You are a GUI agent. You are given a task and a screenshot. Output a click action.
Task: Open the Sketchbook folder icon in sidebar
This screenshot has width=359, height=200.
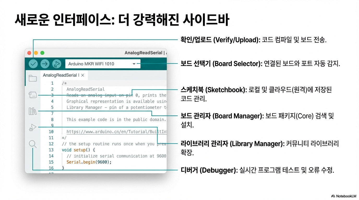click(x=33, y=78)
